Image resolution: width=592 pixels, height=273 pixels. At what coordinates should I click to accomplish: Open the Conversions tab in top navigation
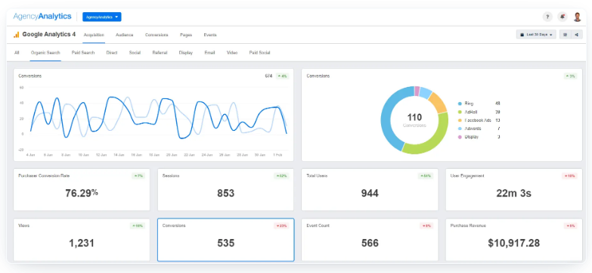[157, 35]
